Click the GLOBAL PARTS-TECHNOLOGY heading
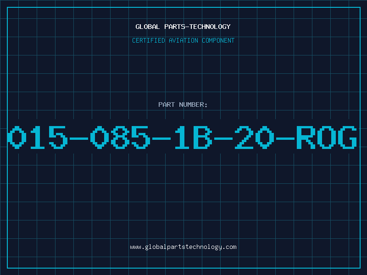This screenshot has width=367, height=275. click(x=183, y=27)
